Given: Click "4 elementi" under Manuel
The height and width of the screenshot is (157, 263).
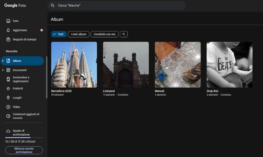Looking at the screenshot, I should click(160, 95).
